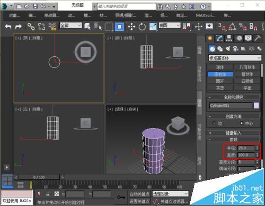265x206 pixels.
Task: Click the 管状体 tube button
Action: (248, 74)
